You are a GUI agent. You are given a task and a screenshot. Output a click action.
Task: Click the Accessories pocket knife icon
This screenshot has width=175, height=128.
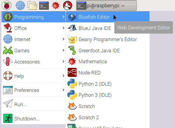pyautogui.click(x=8, y=61)
